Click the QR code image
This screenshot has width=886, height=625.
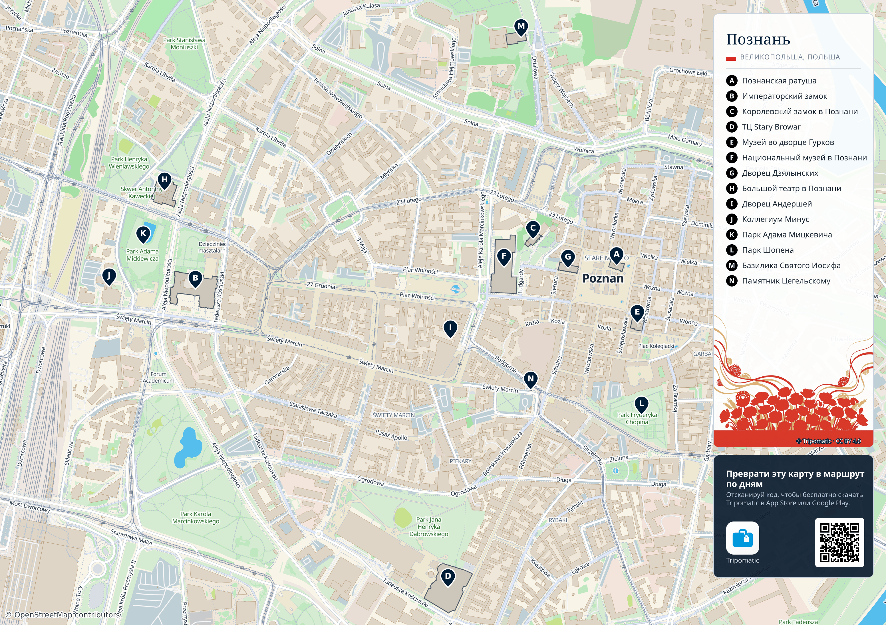(839, 543)
